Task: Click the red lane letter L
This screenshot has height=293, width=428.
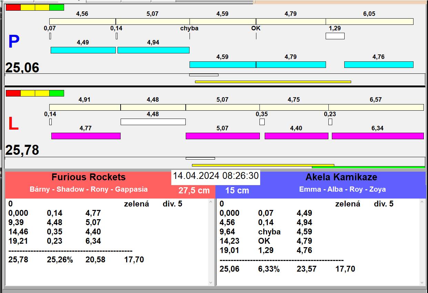Action: coord(13,124)
